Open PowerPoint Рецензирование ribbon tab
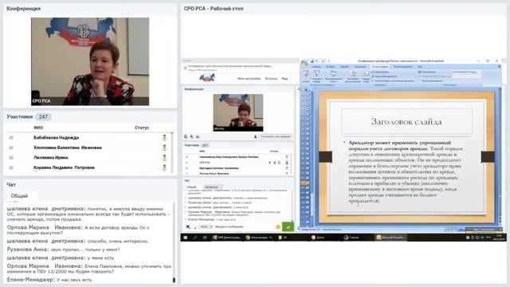Screen dimensions: 510x287 pos(402,67)
